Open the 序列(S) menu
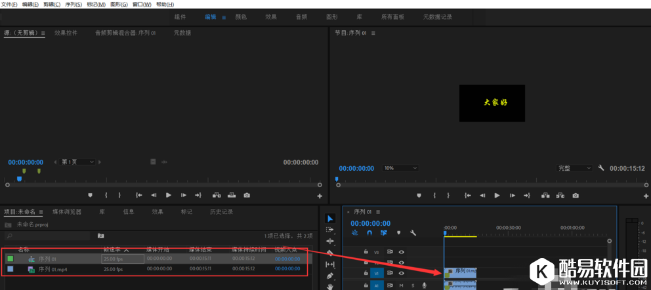 73,5
